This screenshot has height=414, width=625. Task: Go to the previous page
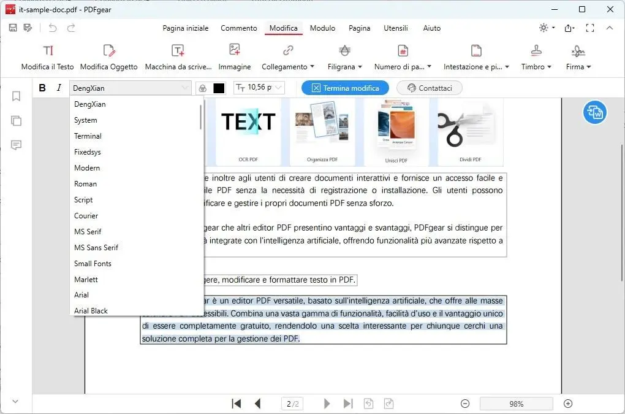coord(258,404)
